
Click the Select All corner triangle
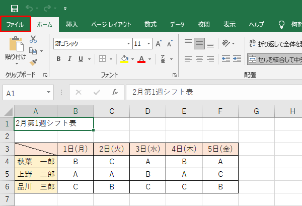[8, 111]
